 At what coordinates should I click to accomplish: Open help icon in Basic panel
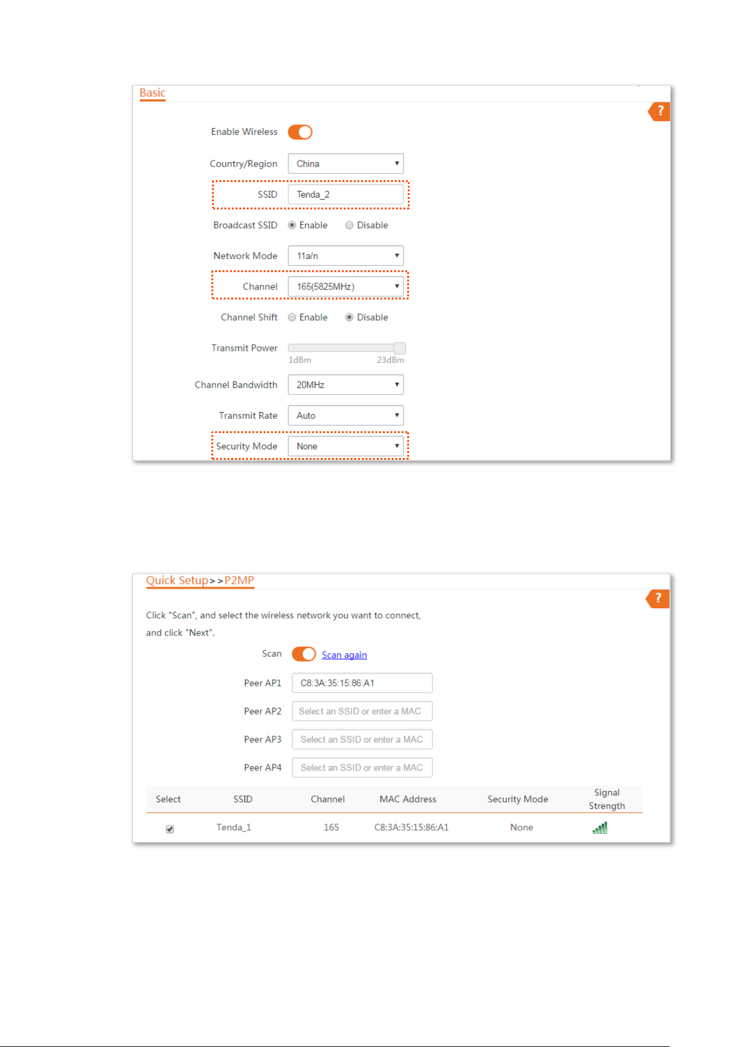pyautogui.click(x=660, y=111)
